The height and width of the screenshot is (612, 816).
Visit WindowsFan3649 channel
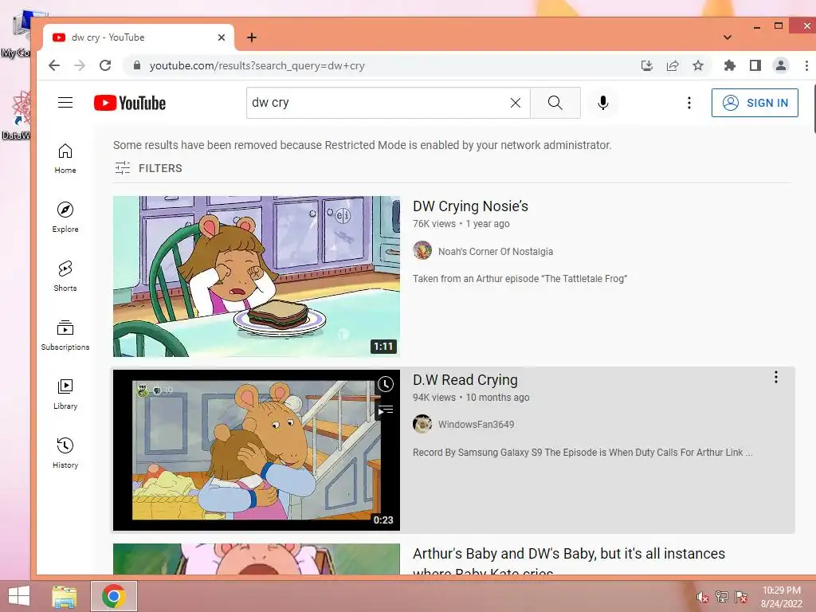(x=477, y=424)
